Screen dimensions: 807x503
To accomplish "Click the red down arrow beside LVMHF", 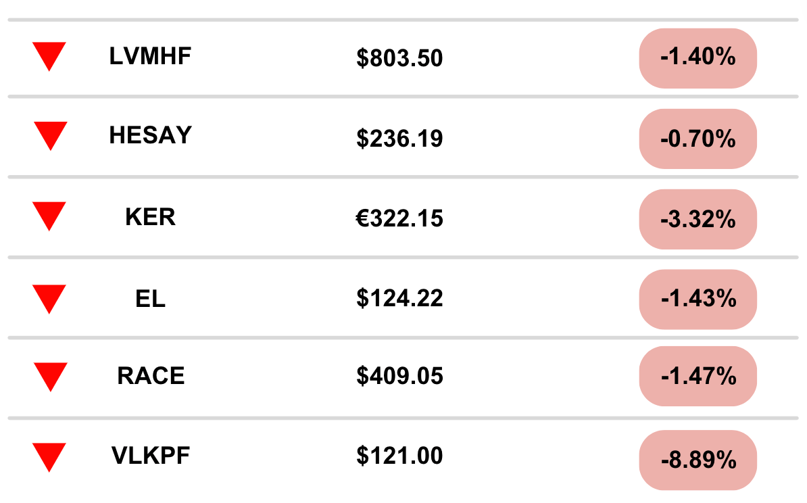I will [49, 55].
